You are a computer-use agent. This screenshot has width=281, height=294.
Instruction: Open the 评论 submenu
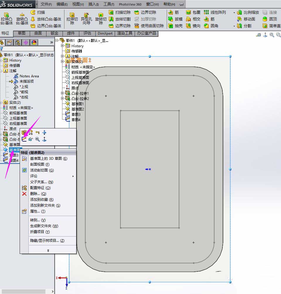pos(48,176)
